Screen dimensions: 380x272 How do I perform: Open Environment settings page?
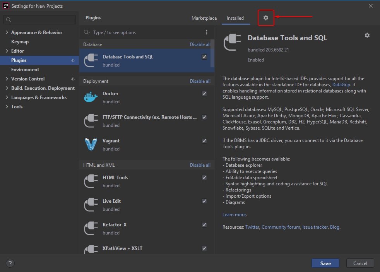point(25,70)
